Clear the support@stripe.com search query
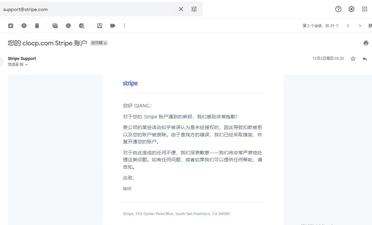This screenshot has height=225, width=372. [x=181, y=9]
